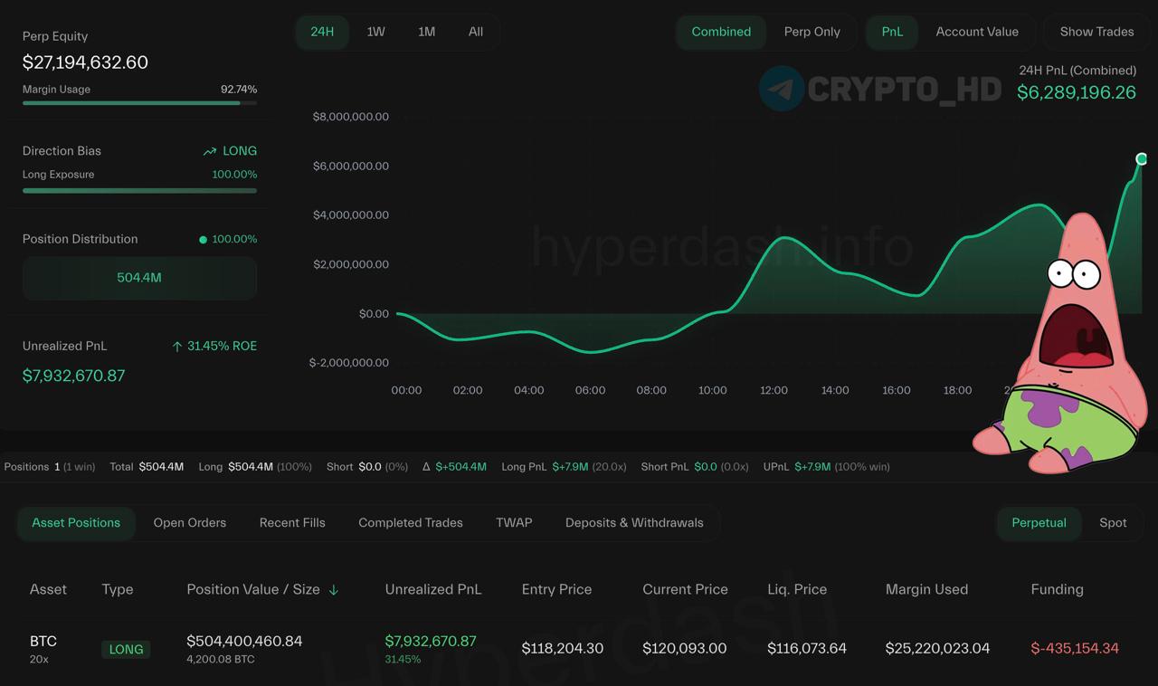Show the All time range
The height and width of the screenshot is (686, 1158).
point(476,32)
